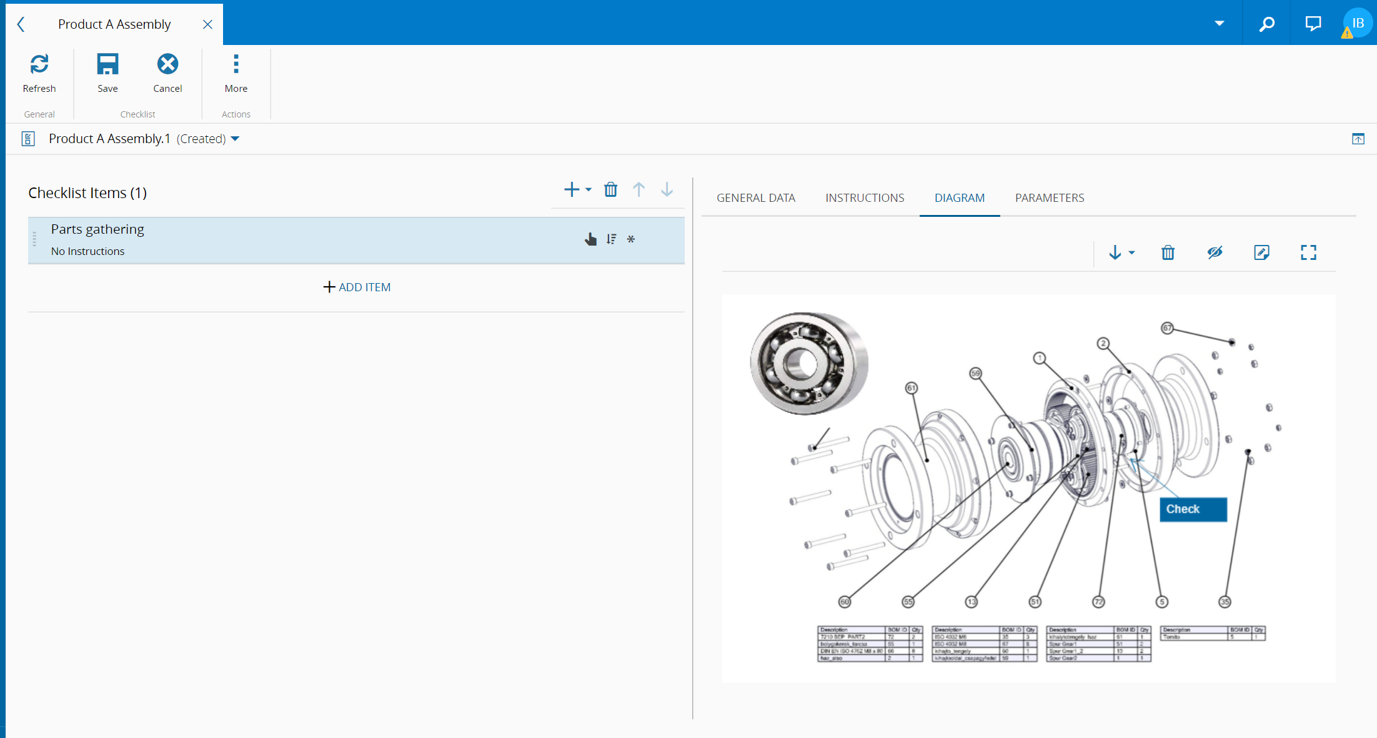This screenshot has height=738, width=1377.
Task: Switch to the PARAMETERS tab
Action: 1049,198
